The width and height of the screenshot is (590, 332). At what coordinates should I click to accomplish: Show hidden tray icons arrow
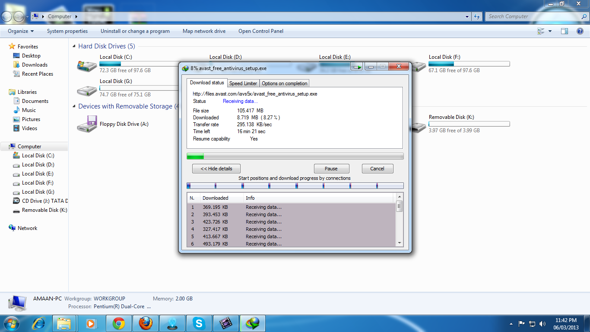(x=511, y=323)
